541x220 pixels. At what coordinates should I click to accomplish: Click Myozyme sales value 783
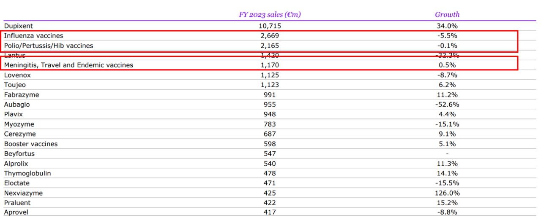coord(269,124)
